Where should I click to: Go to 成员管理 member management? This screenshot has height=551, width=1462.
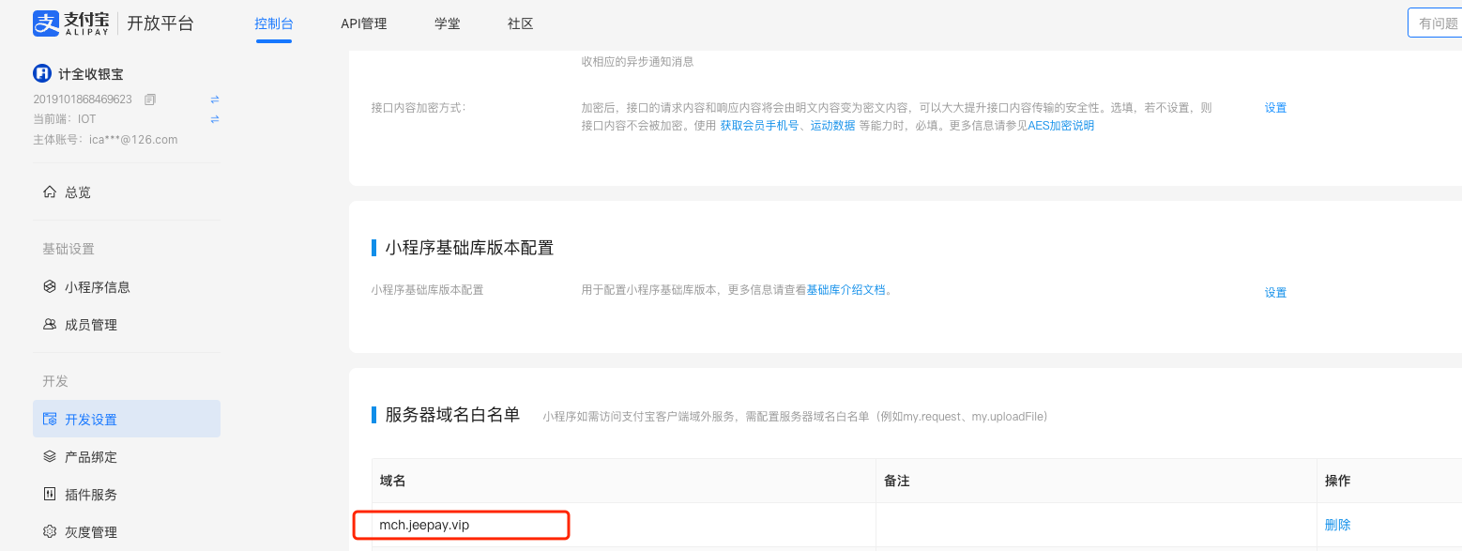[90, 325]
